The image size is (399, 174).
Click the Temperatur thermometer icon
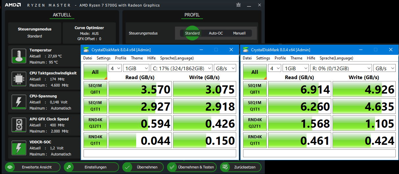coord(19,56)
